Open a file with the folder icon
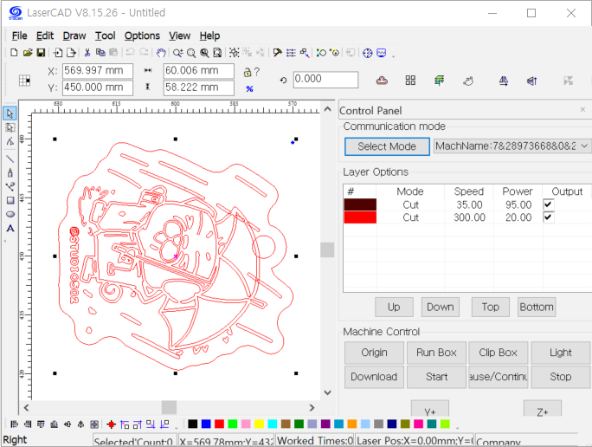Viewport: 592px width, 447px height. pyautogui.click(x=28, y=53)
